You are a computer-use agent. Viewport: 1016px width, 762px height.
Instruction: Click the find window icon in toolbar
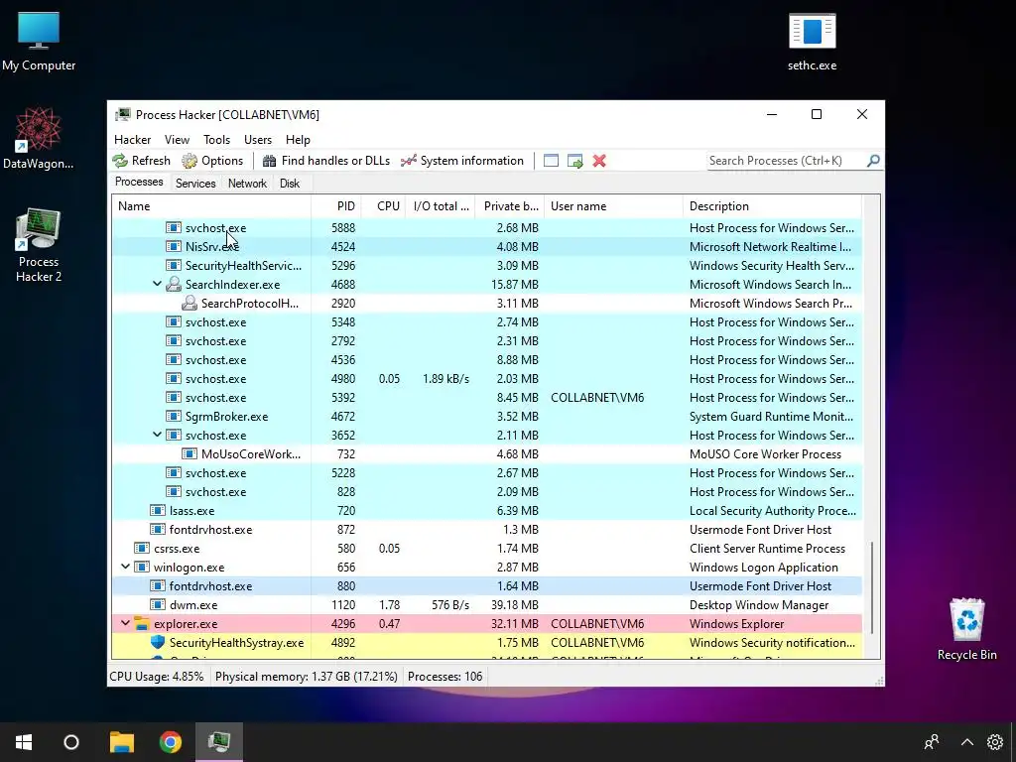[551, 161]
